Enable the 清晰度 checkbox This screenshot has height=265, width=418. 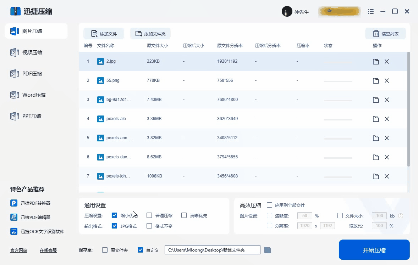270,215
